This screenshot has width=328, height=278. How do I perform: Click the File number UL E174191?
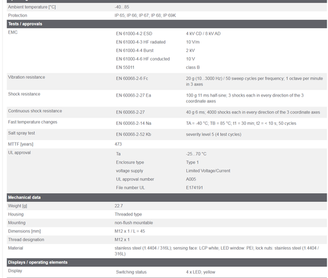tap(194, 187)
